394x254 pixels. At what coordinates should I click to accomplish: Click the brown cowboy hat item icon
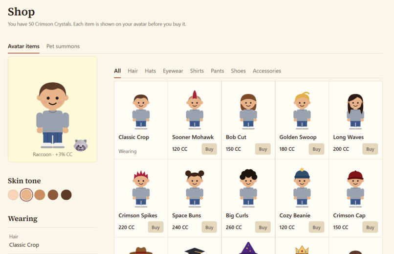click(x=141, y=251)
